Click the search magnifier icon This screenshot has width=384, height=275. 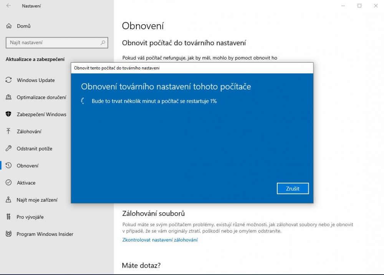[103, 43]
